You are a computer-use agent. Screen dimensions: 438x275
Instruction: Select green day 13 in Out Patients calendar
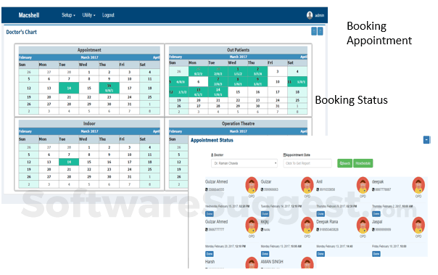coord(198,92)
